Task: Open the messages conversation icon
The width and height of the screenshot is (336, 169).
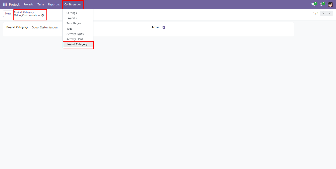Action: click(x=314, y=4)
